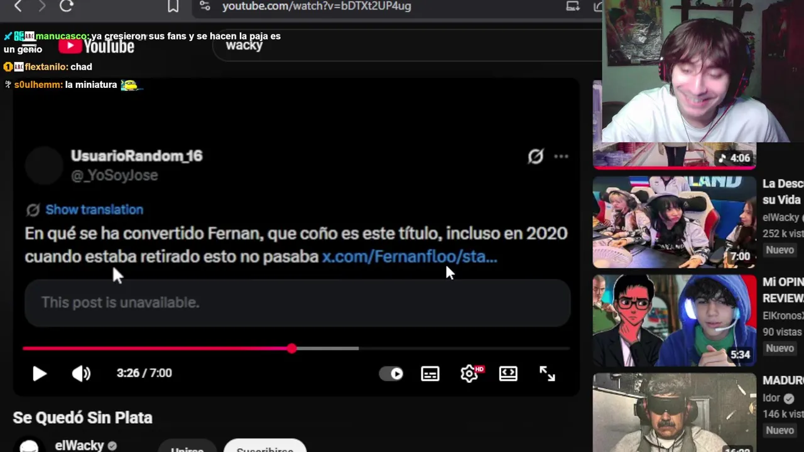Viewport: 804px width, 452px height.
Task: Play the video with the play button
Action: point(39,374)
